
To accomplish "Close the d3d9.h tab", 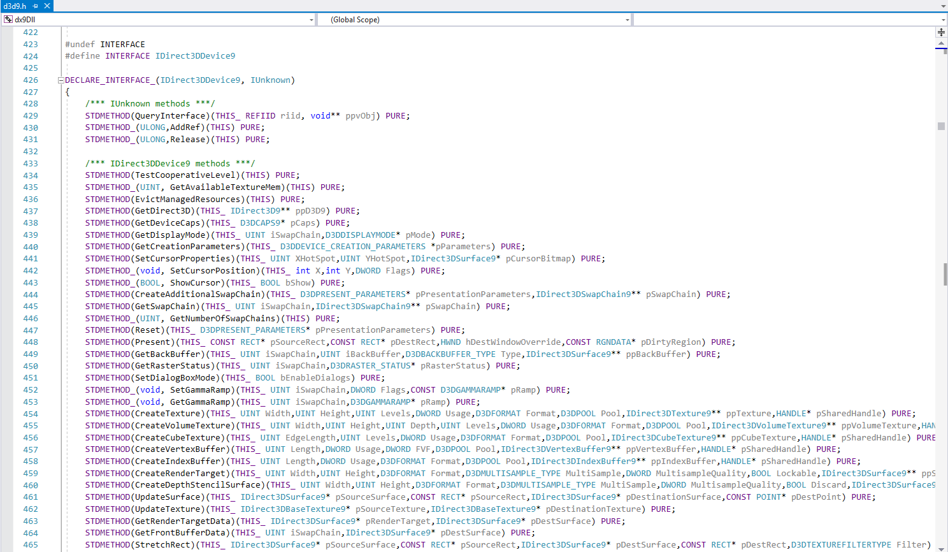I will [x=47, y=6].
